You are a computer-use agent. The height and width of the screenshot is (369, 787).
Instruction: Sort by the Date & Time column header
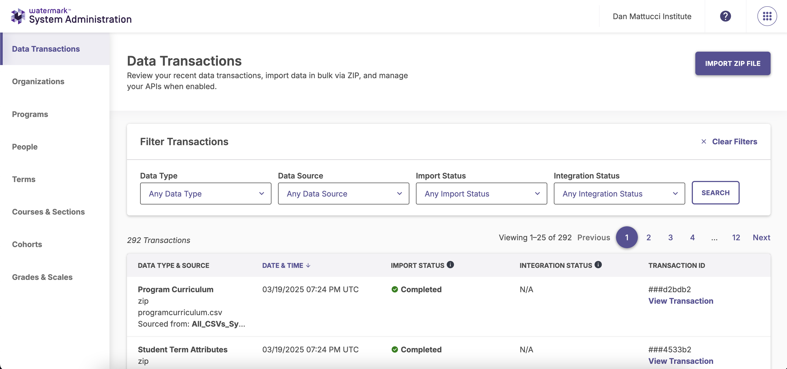click(x=283, y=265)
